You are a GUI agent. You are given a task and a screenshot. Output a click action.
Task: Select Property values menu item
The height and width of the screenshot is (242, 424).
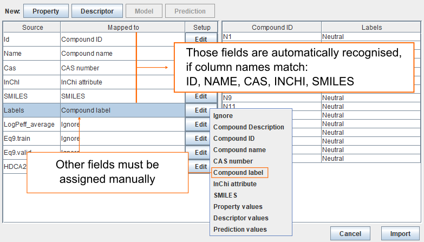click(x=238, y=207)
